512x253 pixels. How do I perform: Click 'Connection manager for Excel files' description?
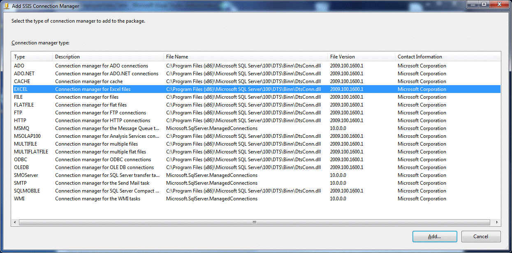tap(93, 89)
